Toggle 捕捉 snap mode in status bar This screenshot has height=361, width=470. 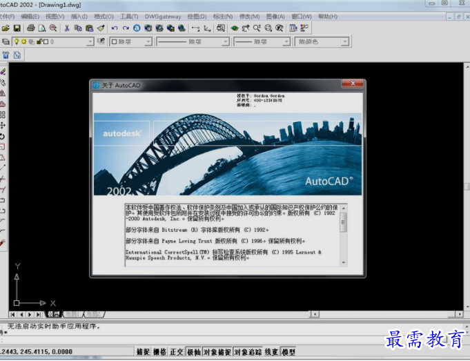pos(143,352)
